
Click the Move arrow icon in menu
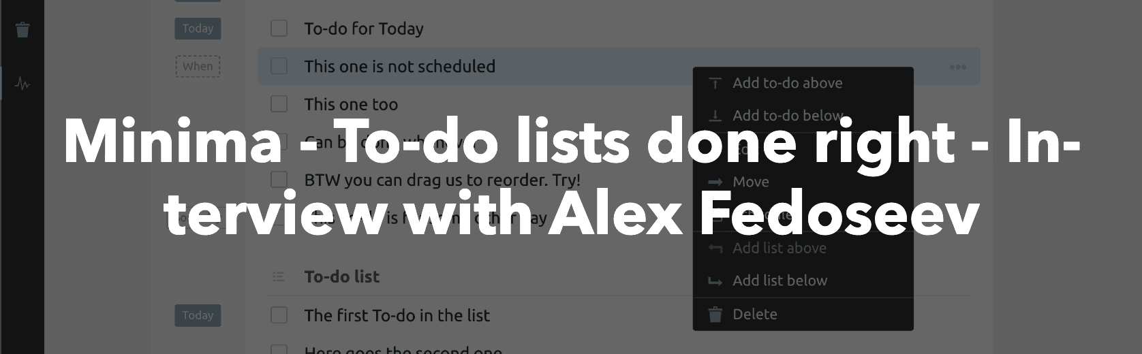715,182
